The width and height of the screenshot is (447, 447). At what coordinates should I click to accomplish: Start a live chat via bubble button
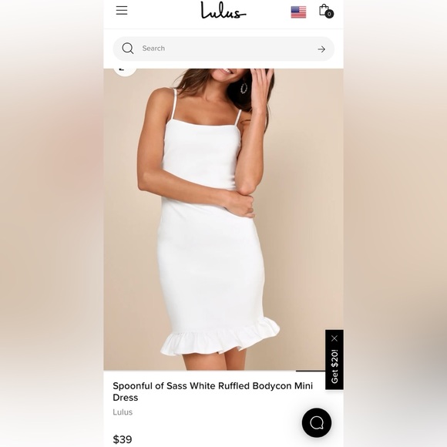[x=317, y=423]
